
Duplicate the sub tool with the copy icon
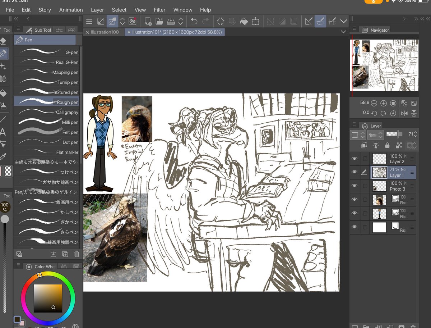[x=65, y=254]
